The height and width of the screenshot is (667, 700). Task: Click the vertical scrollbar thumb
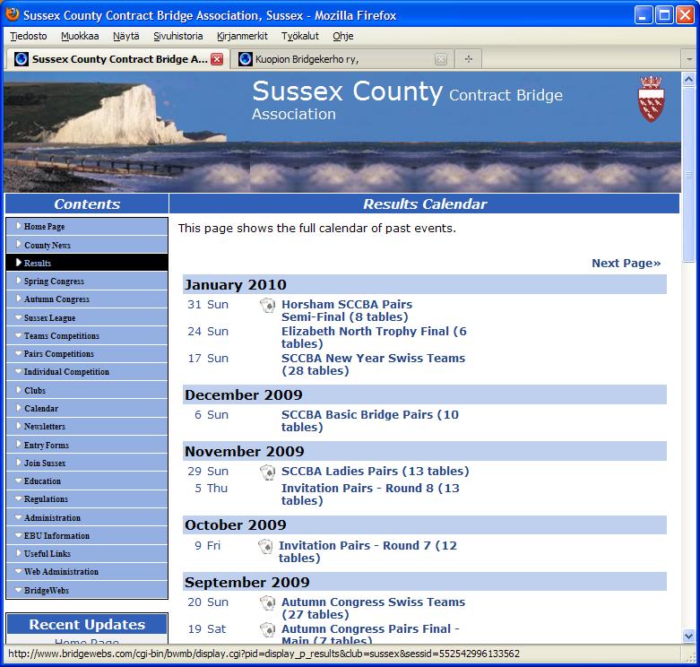click(x=689, y=174)
